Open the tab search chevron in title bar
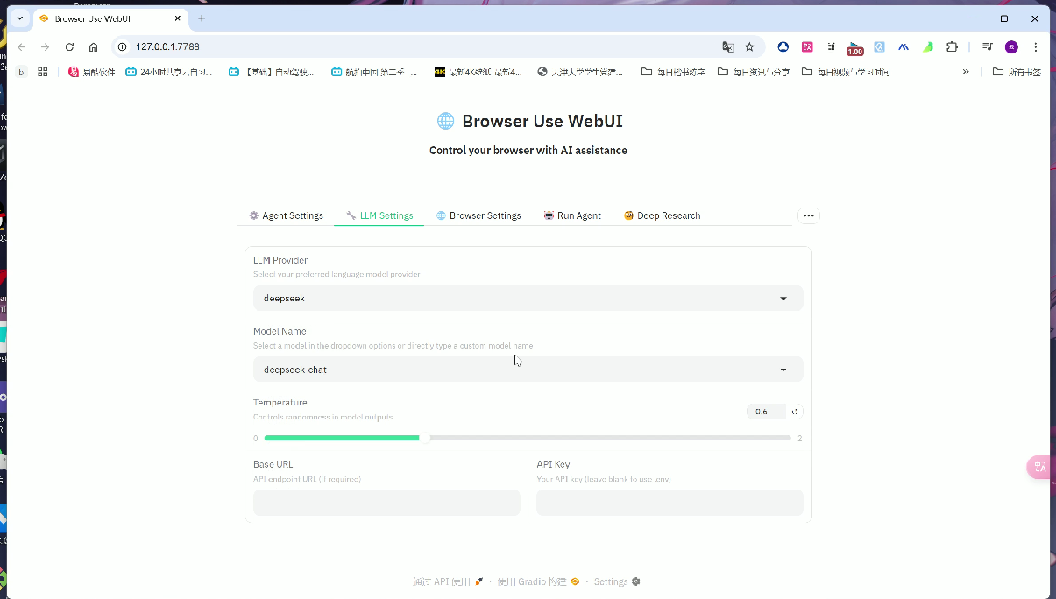Image resolution: width=1056 pixels, height=599 pixels. tap(19, 18)
